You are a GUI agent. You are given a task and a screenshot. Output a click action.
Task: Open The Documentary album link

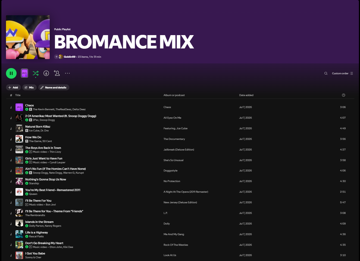(174, 139)
